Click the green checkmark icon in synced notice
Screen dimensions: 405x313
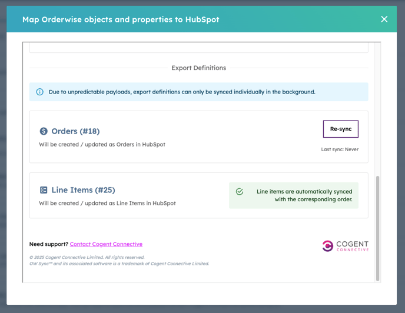coord(240,191)
